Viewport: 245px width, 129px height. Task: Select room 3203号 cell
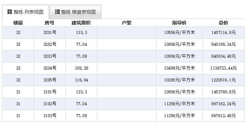coord(50,56)
